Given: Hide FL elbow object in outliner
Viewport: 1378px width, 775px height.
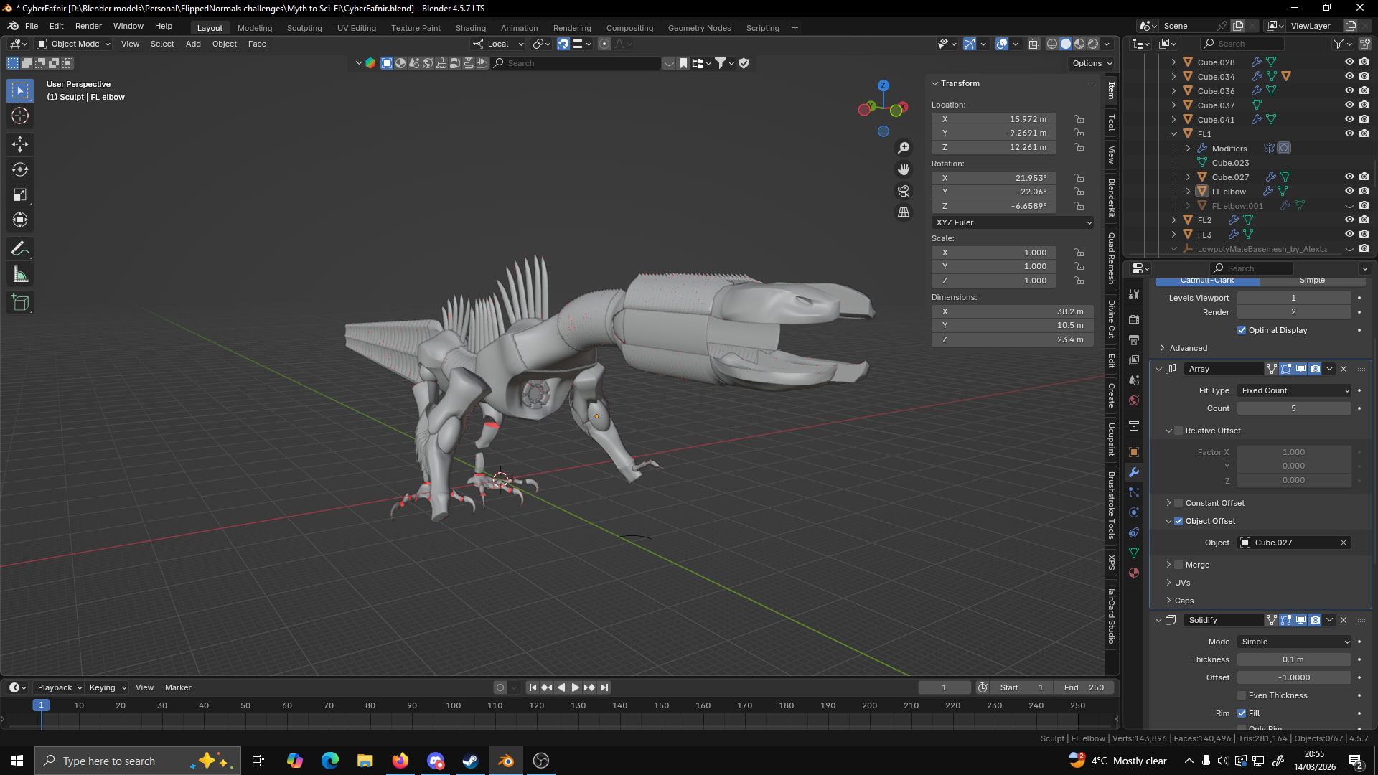Looking at the screenshot, I should [x=1349, y=191].
